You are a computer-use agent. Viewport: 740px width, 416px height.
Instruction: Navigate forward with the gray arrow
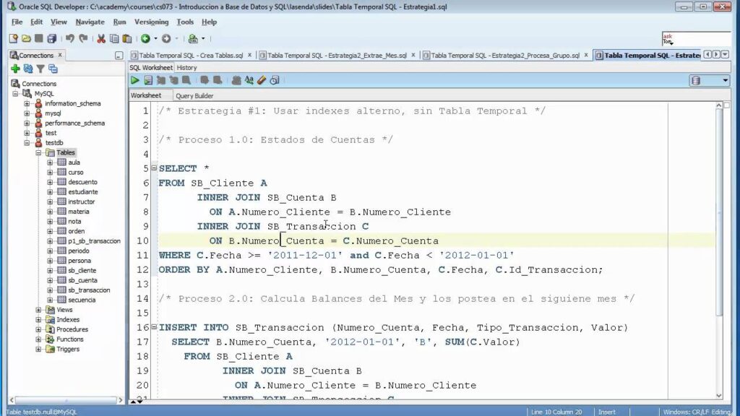click(166, 39)
